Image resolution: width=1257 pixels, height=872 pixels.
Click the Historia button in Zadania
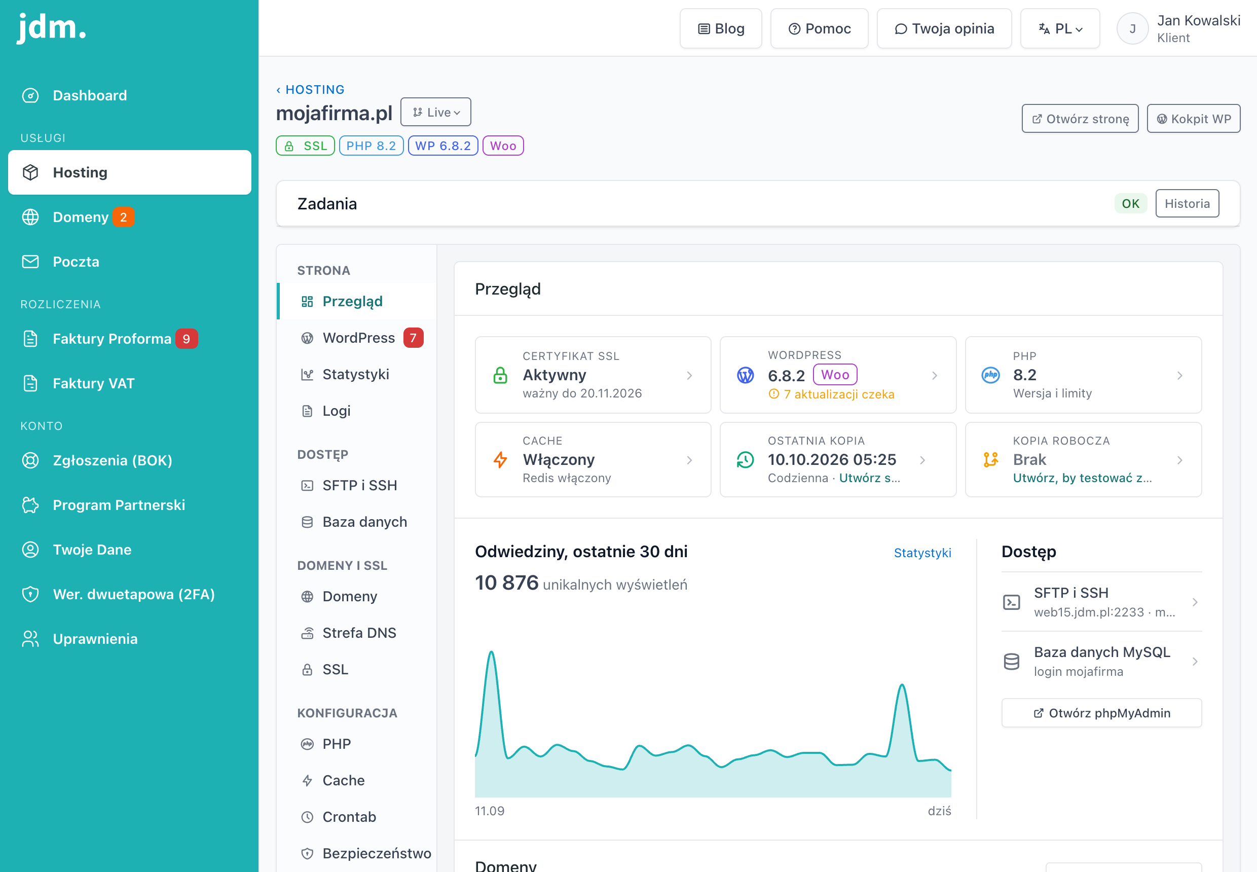[1187, 204]
